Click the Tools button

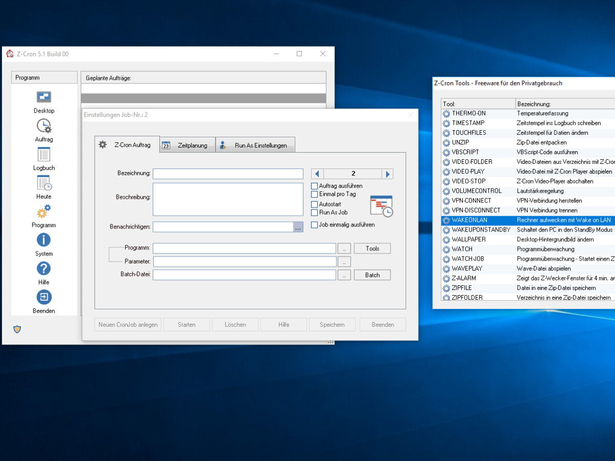pos(372,248)
